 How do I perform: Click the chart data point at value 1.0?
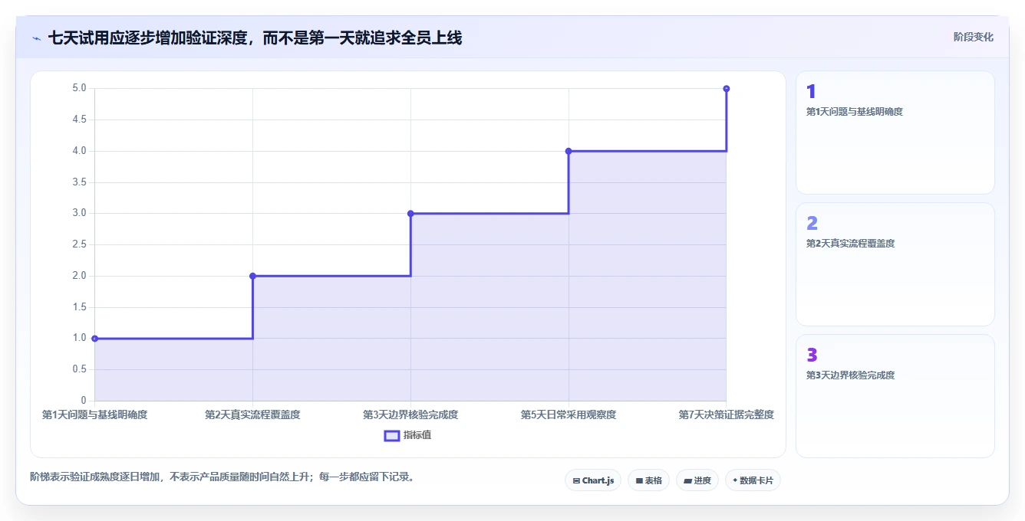point(94,338)
